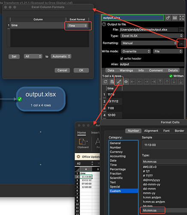Open the Formatting dropdown showing Manual
Viewport: 187px width, 215px height.
(x=149, y=43)
